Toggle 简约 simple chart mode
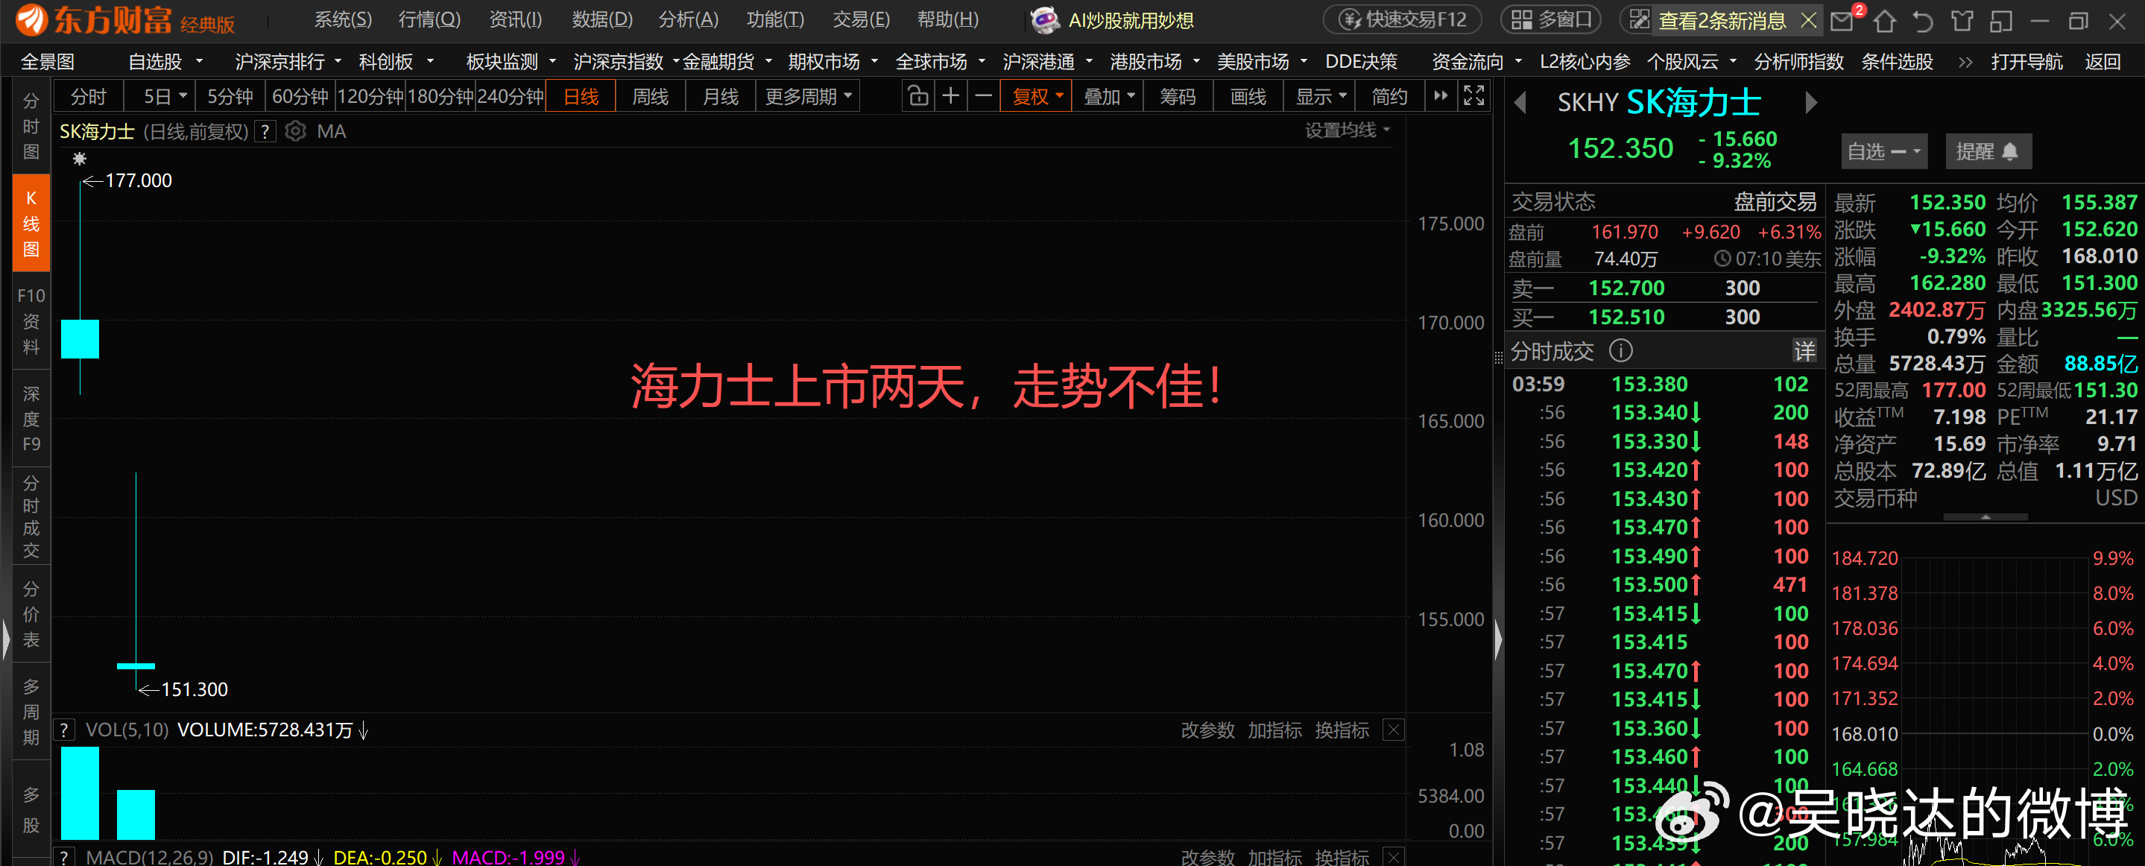Viewport: 2145px width, 866px height. click(x=1389, y=97)
